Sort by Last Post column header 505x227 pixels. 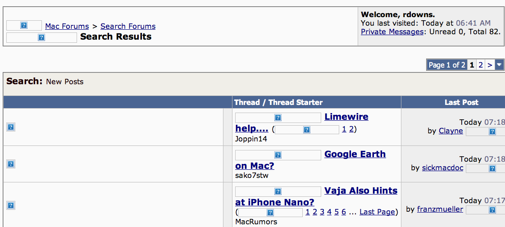pos(461,102)
